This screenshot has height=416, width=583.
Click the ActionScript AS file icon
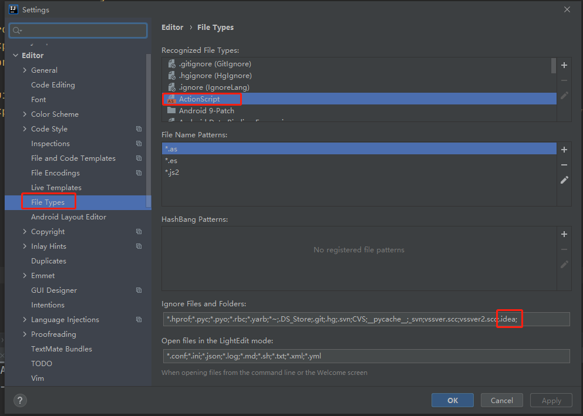click(x=171, y=99)
